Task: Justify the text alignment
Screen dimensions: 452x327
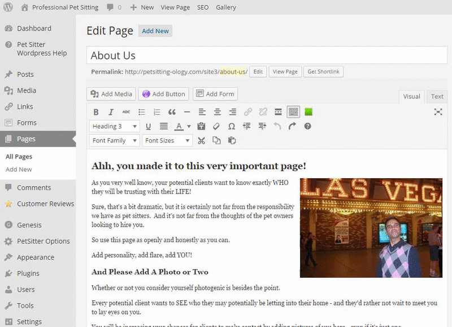Action: click(x=164, y=126)
